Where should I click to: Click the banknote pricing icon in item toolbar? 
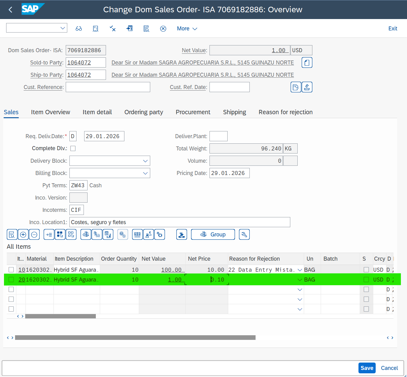coord(137,235)
